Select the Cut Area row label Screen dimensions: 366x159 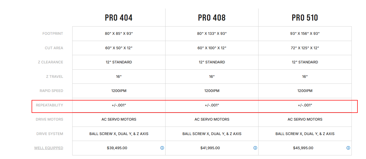tap(54, 48)
